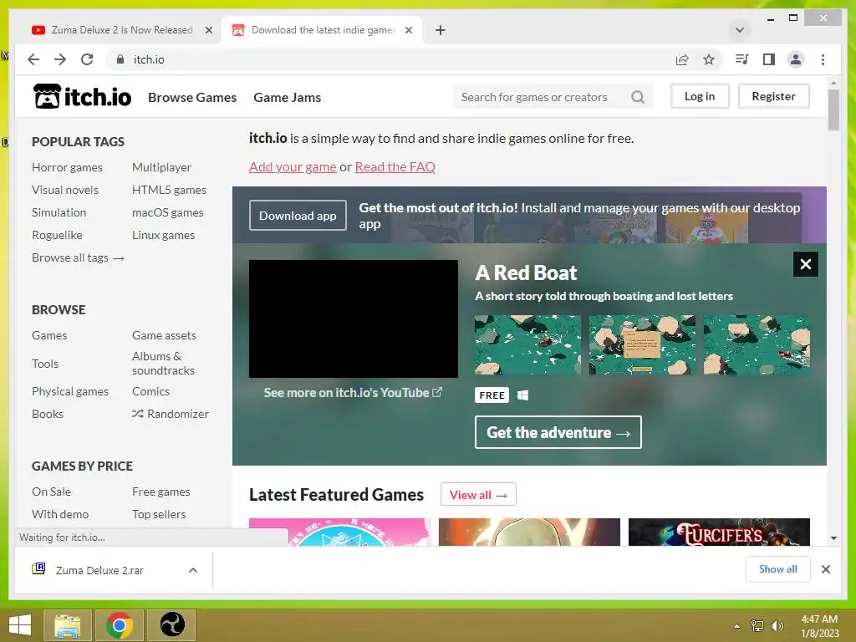Open File Explorer from taskbar

coord(67,625)
